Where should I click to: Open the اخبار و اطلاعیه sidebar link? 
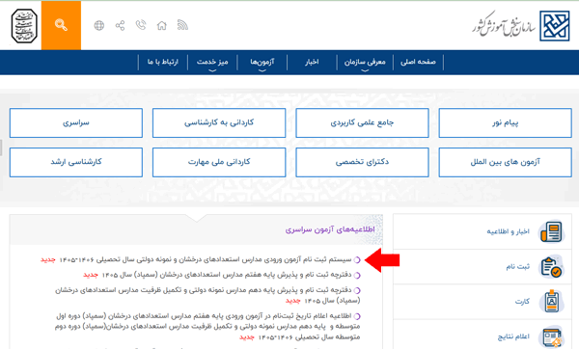[508, 231]
